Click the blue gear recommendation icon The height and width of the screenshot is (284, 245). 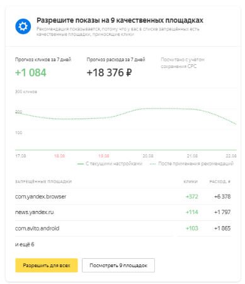coord(23,26)
